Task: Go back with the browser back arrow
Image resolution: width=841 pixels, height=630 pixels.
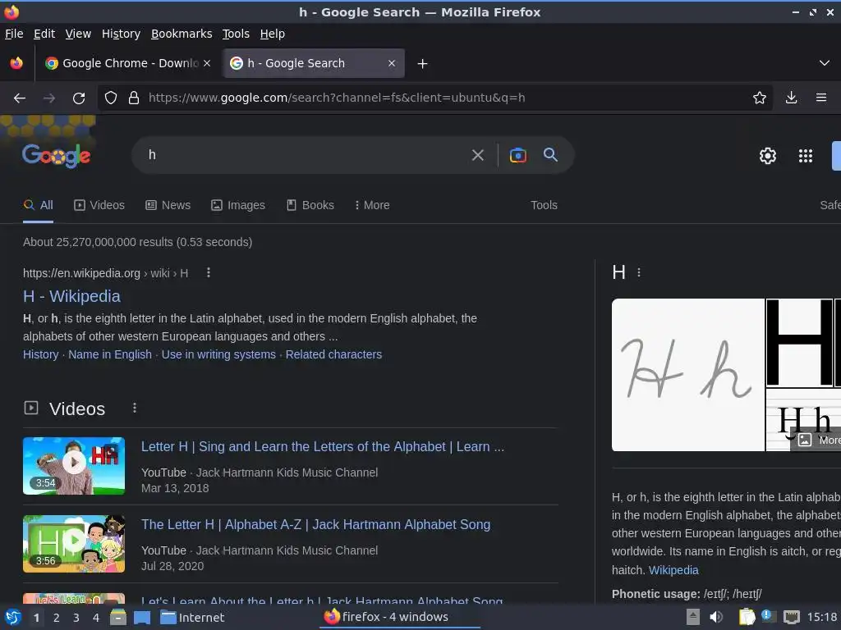Action: pos(20,98)
